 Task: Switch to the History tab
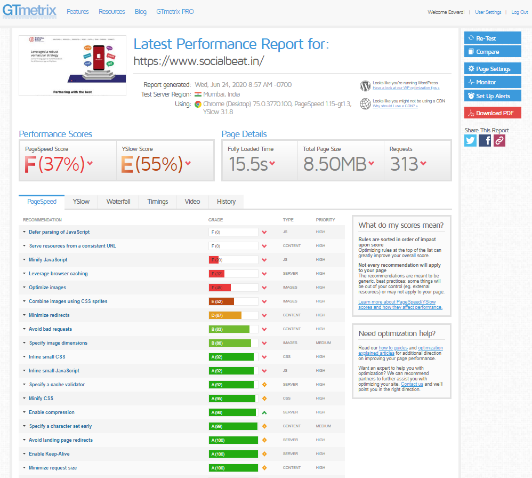point(227,202)
